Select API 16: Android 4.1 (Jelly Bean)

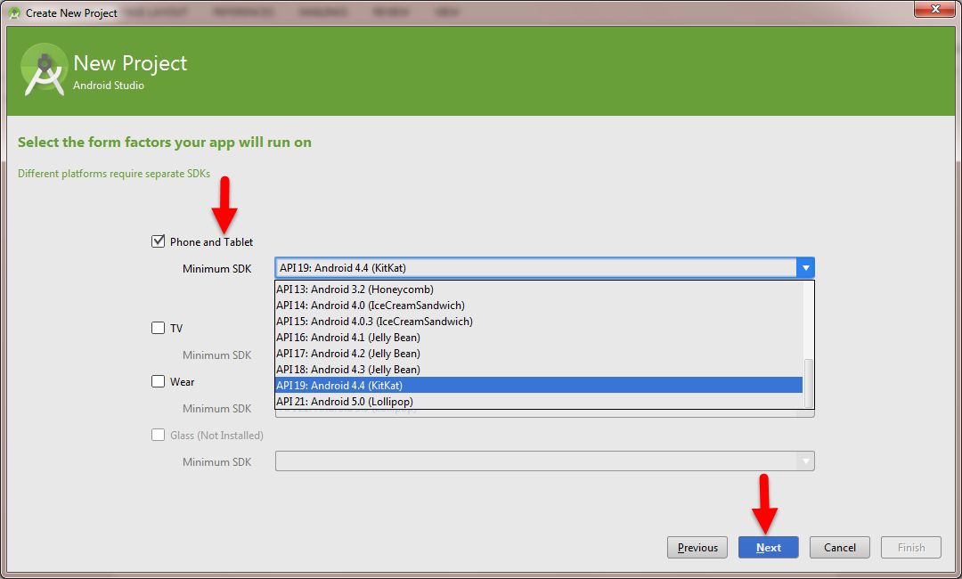(x=539, y=338)
